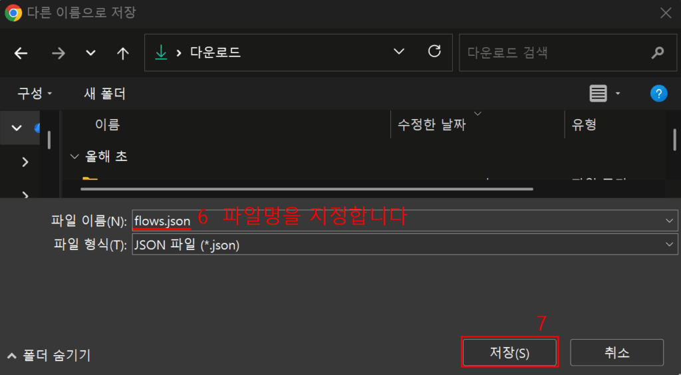Click the flows.json file name field
The height and width of the screenshot is (375, 681).
point(405,221)
